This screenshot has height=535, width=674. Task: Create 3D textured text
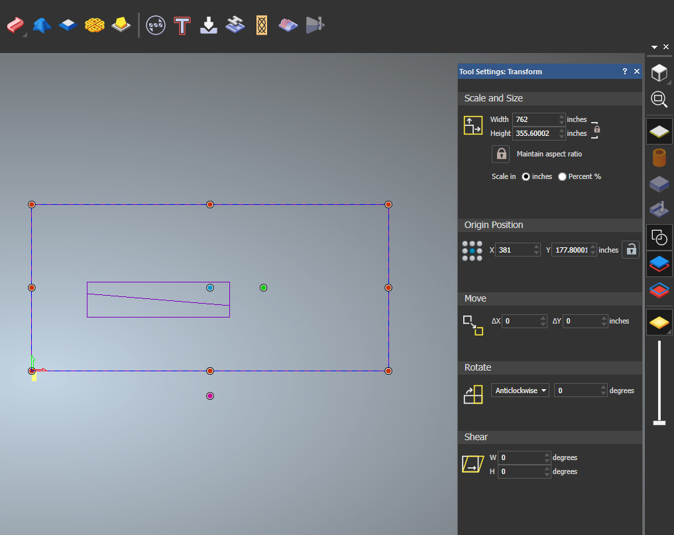[182, 25]
